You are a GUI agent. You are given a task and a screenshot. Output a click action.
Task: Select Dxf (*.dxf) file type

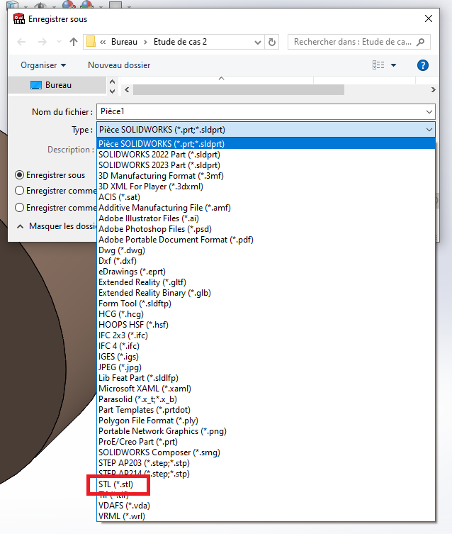pos(266,261)
